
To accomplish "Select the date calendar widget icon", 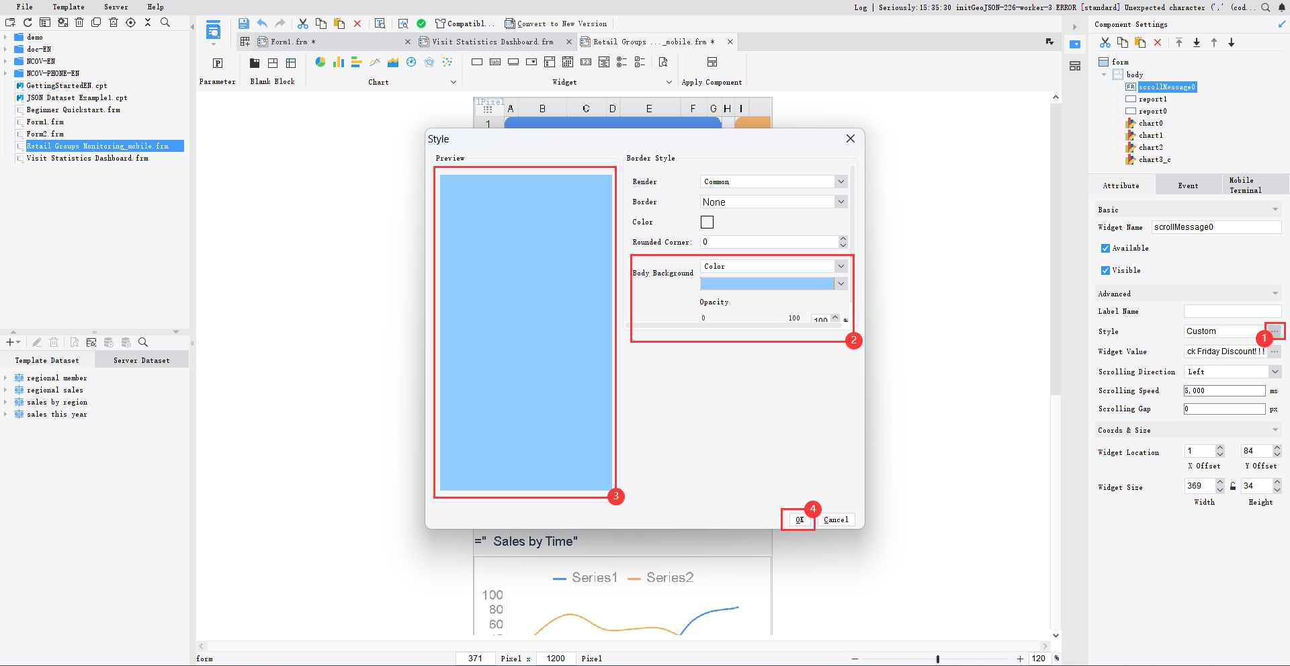I will [568, 62].
